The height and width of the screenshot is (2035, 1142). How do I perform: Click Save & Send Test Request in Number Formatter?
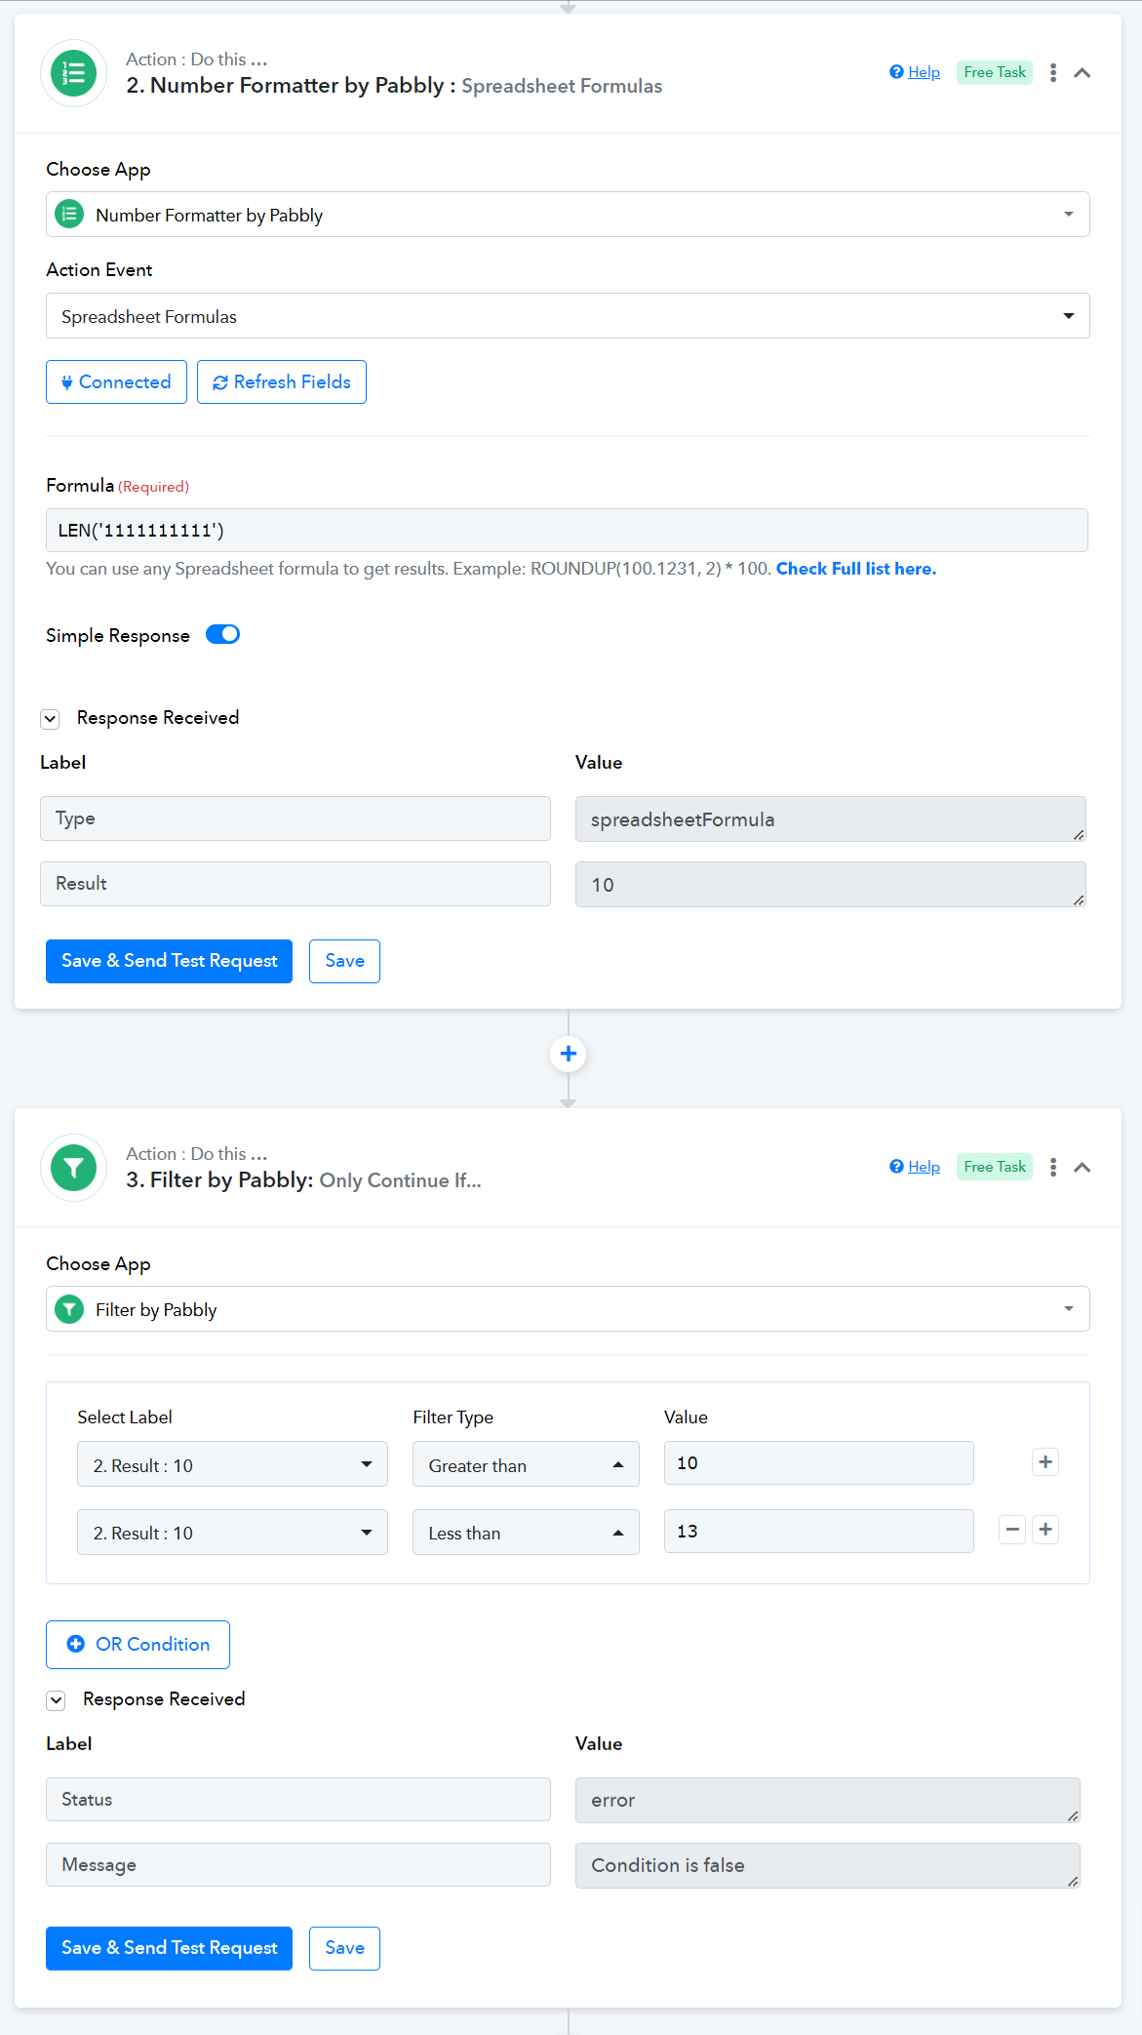pyautogui.click(x=170, y=962)
